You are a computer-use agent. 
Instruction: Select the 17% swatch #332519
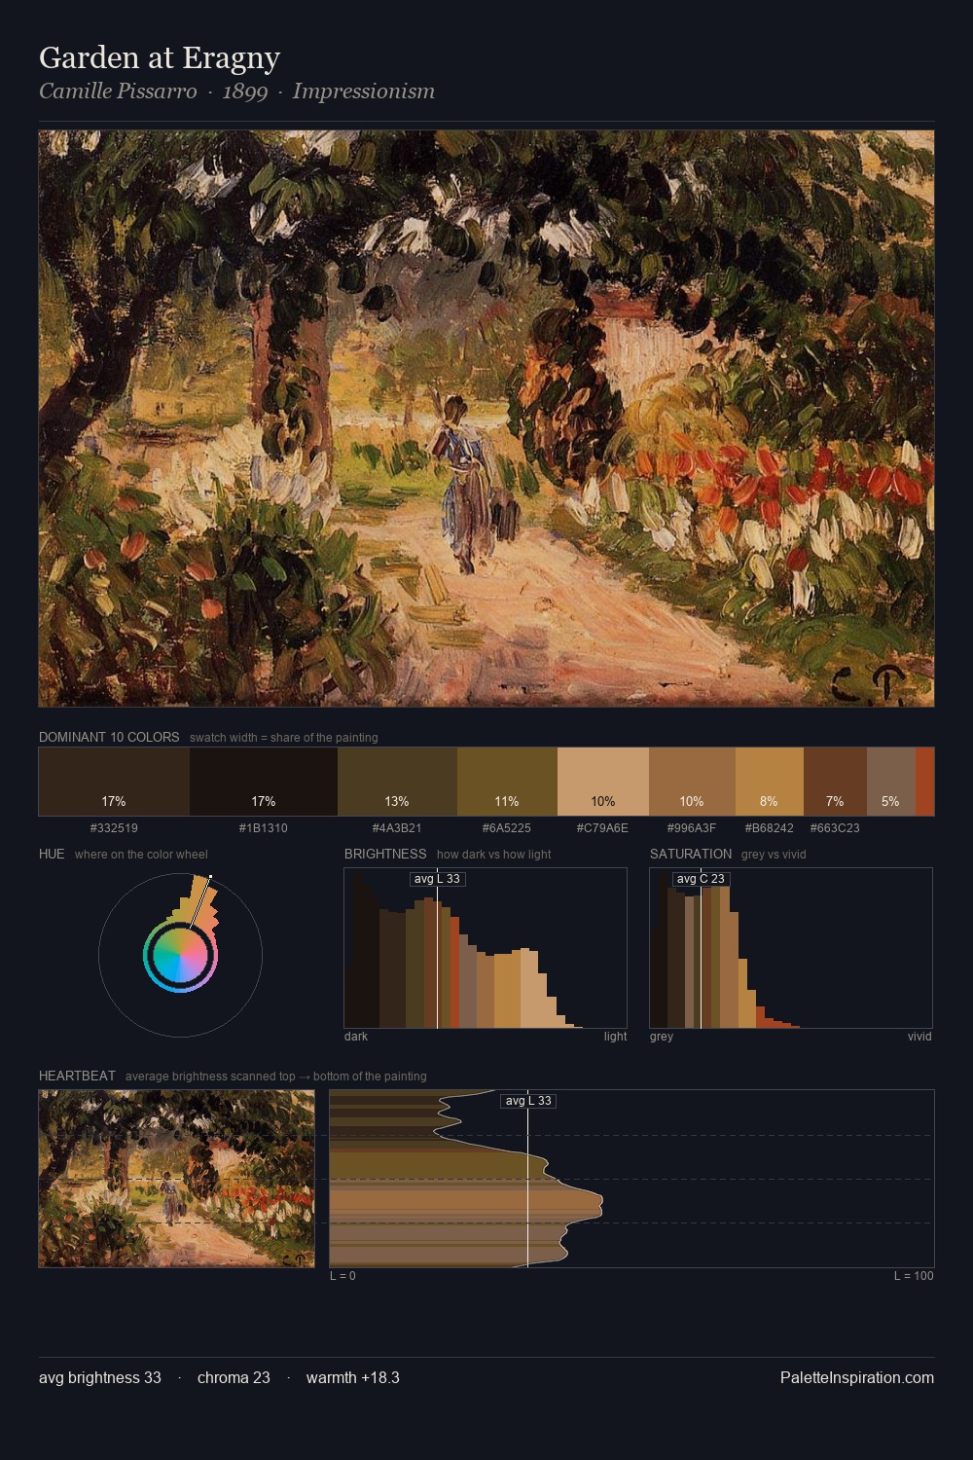coord(114,782)
